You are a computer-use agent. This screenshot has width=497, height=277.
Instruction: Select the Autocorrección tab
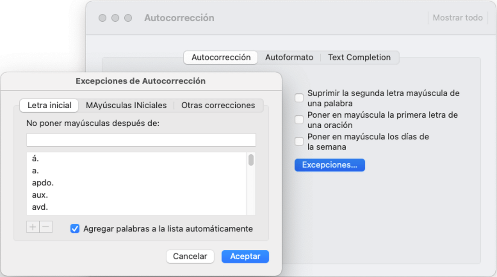pos(221,58)
